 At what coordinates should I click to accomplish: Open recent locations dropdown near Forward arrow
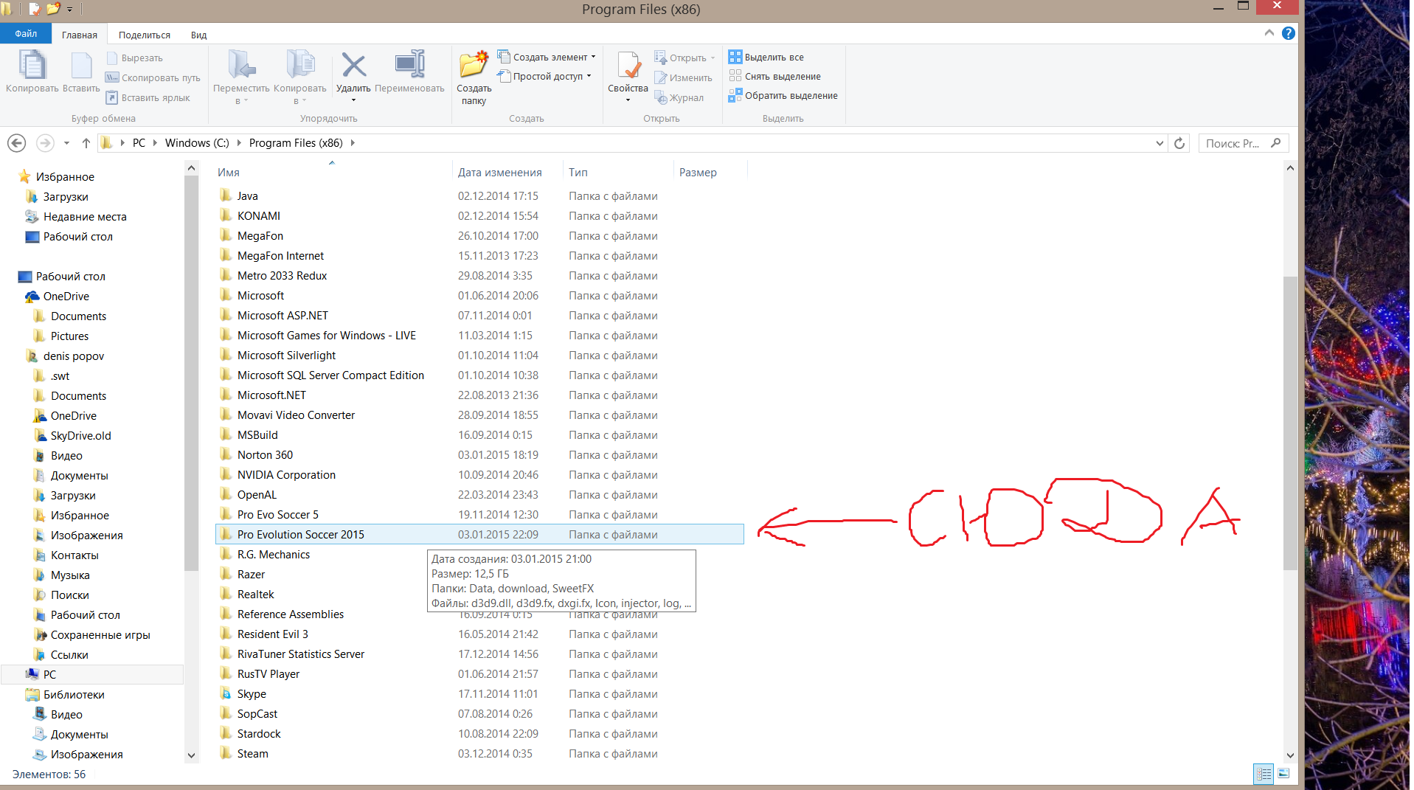pyautogui.click(x=66, y=143)
